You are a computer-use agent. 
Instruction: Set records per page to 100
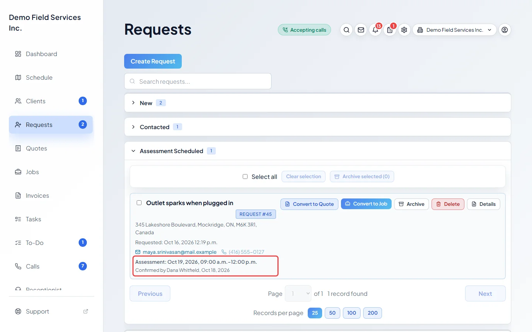352,313
